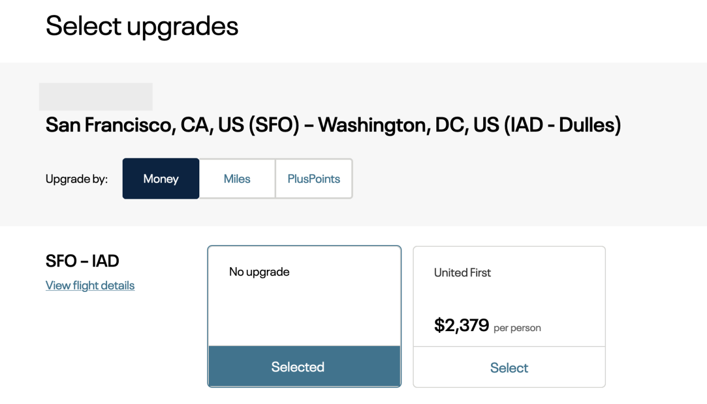Screen dimensions: 707x404
Task: Click the Select upgrades page title
Action: pyautogui.click(x=142, y=26)
